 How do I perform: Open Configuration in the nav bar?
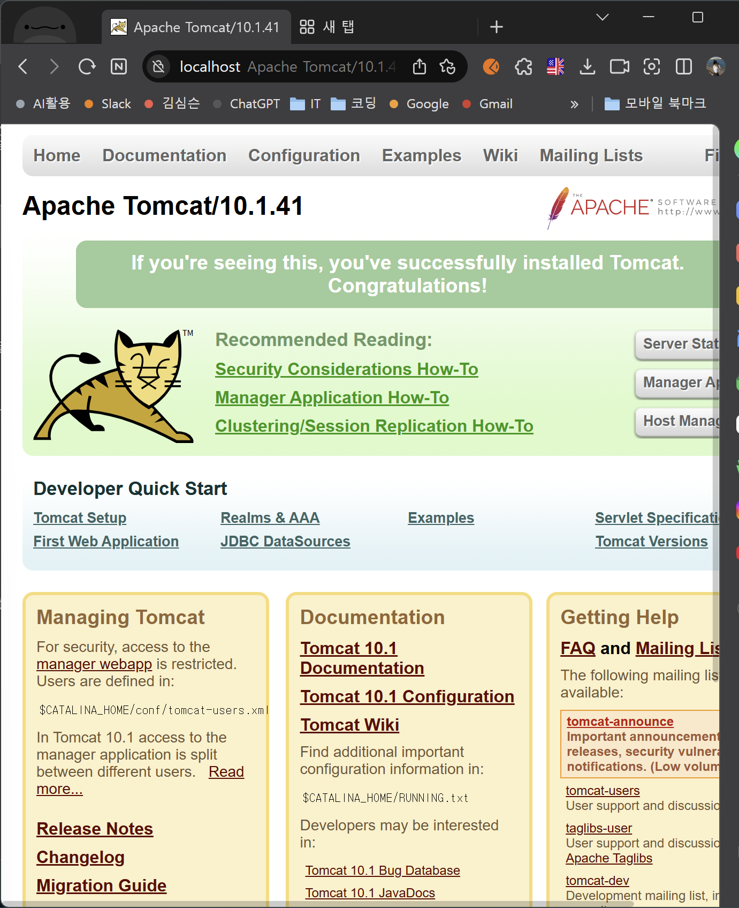tap(304, 155)
